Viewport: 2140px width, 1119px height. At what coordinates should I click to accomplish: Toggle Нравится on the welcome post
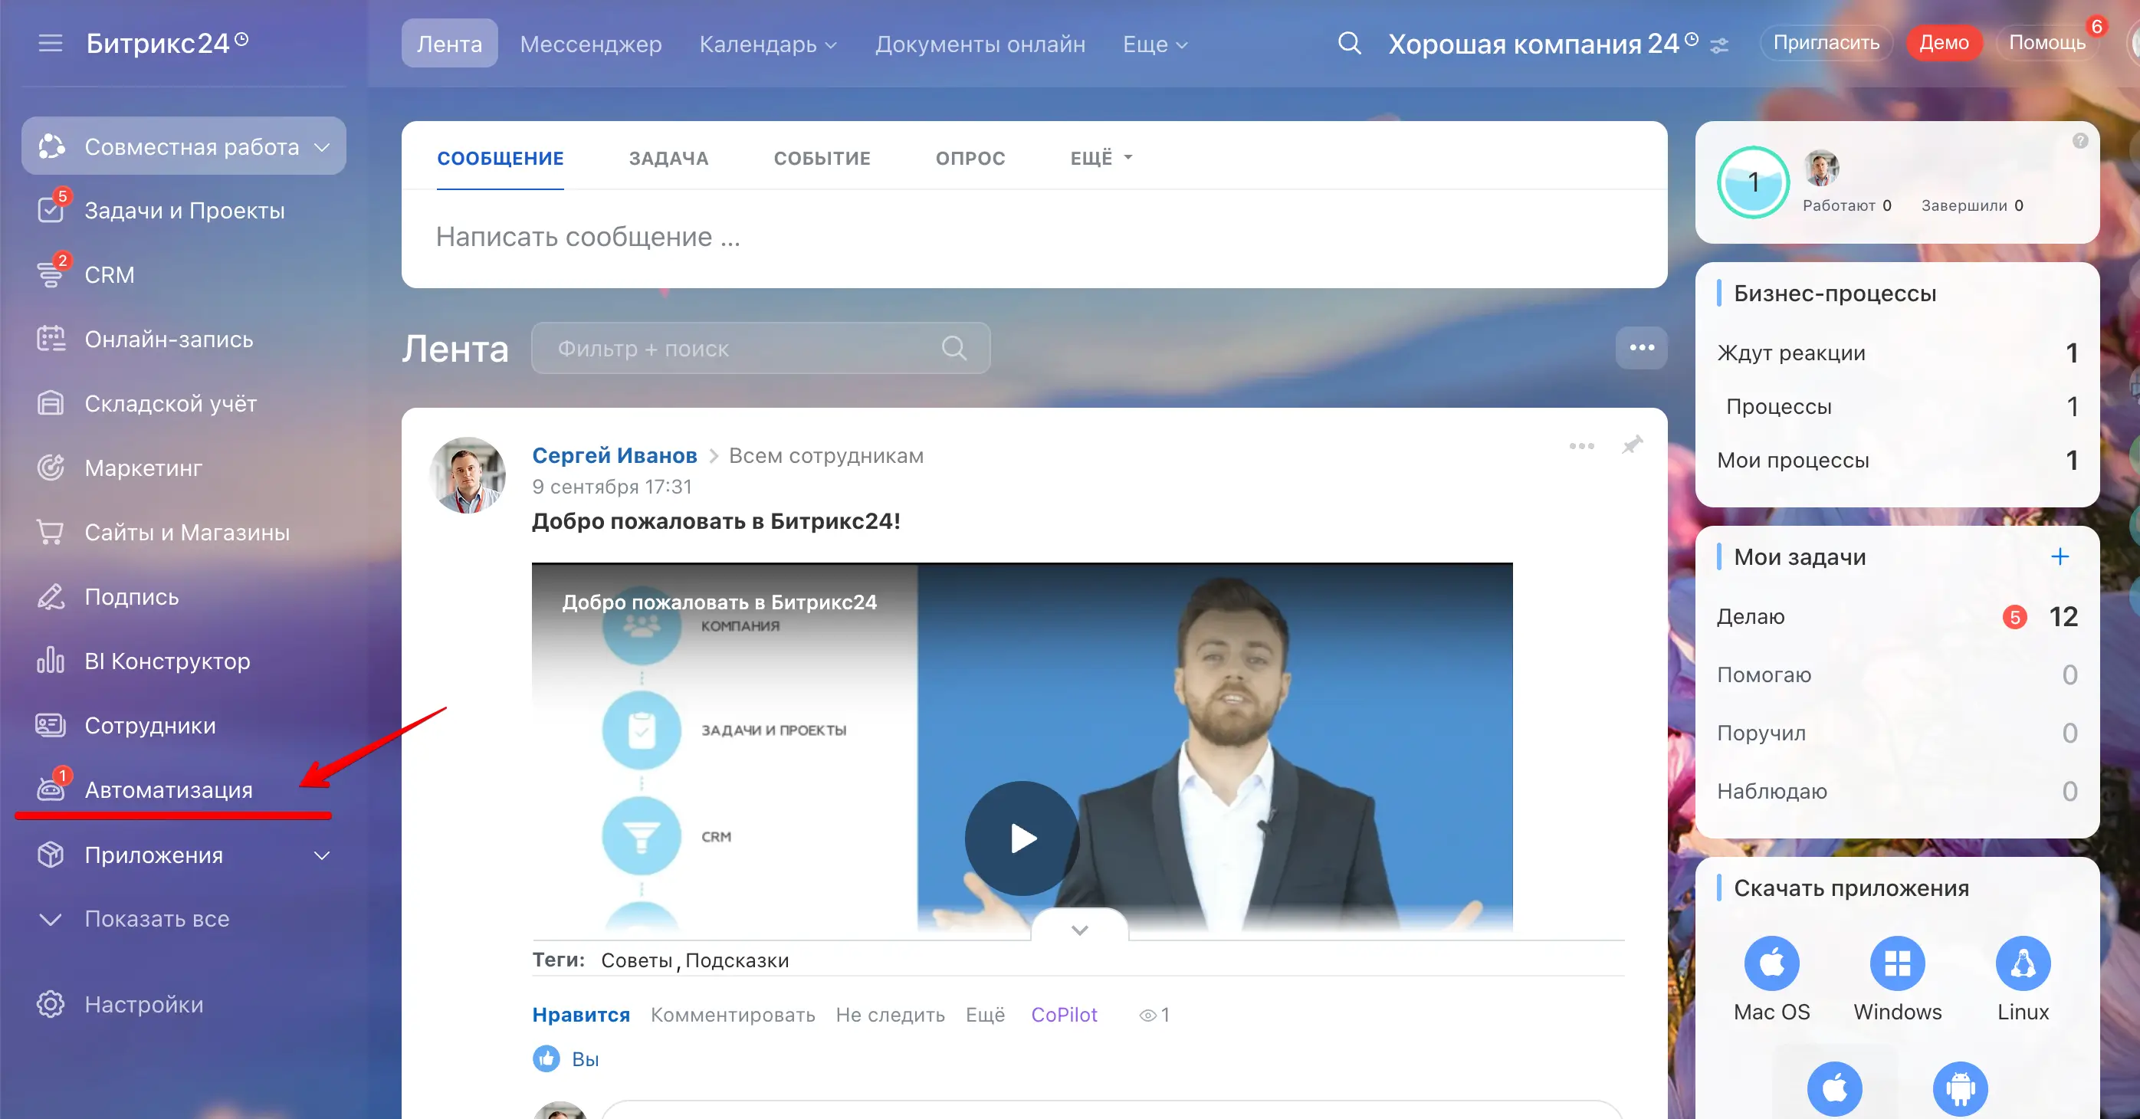581,1014
